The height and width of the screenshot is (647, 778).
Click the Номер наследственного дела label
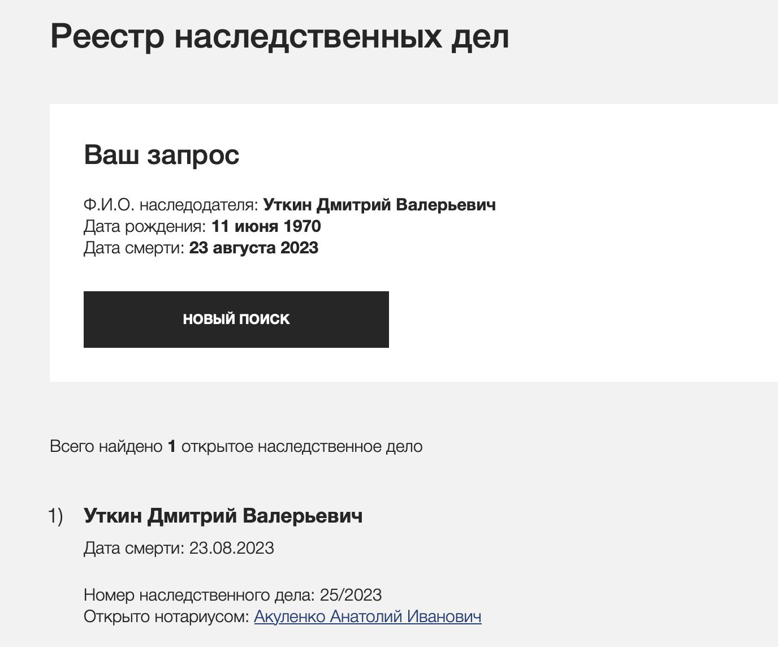[199, 595]
